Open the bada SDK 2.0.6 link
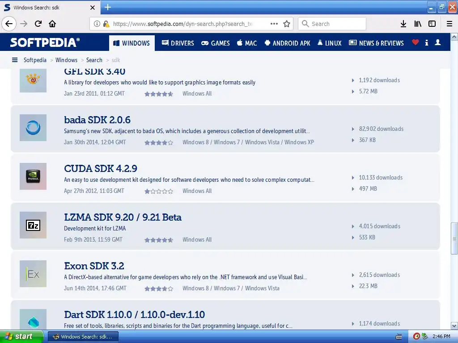The width and height of the screenshot is (458, 343). pyautogui.click(x=97, y=120)
